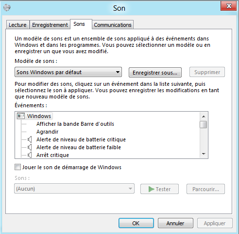Click the Windows program icon in events list

pyautogui.click(x=21, y=116)
